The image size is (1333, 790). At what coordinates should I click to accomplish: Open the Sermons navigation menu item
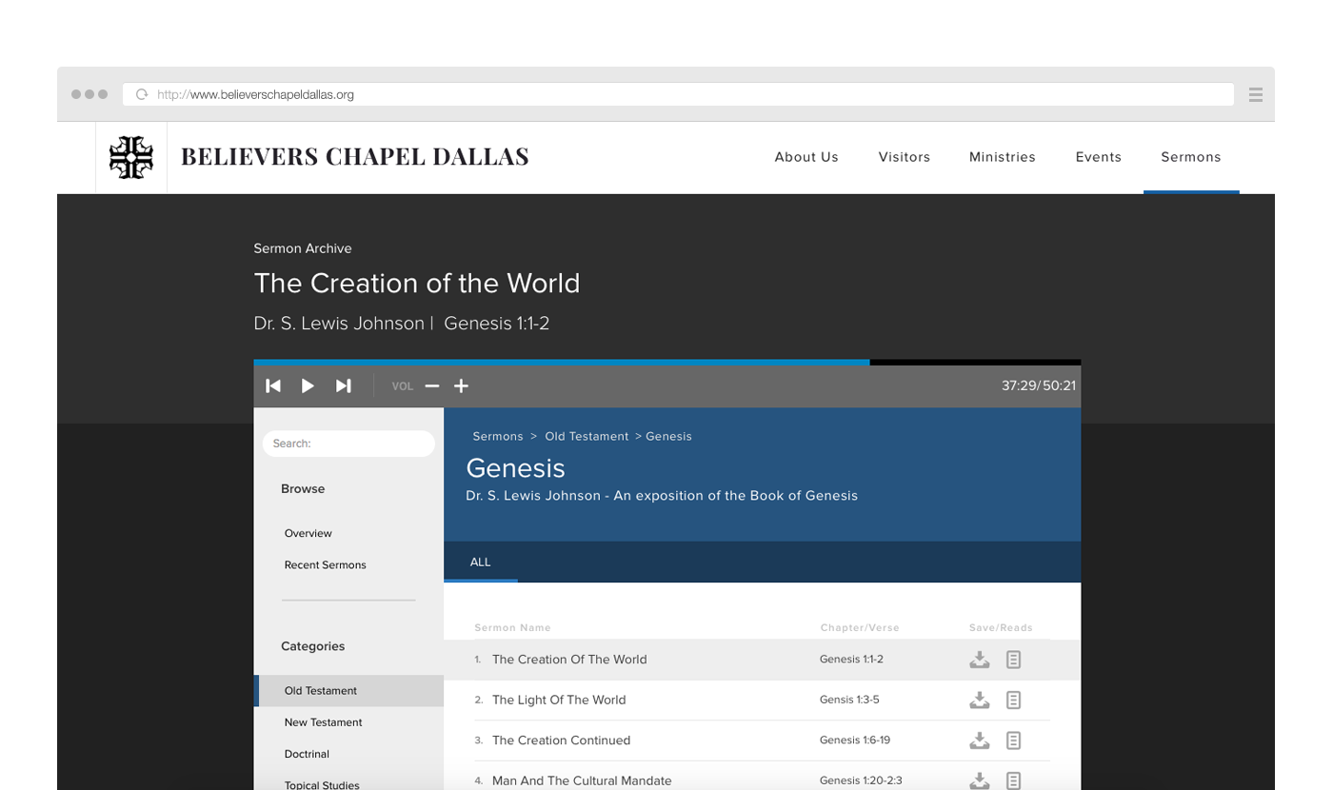(1190, 157)
